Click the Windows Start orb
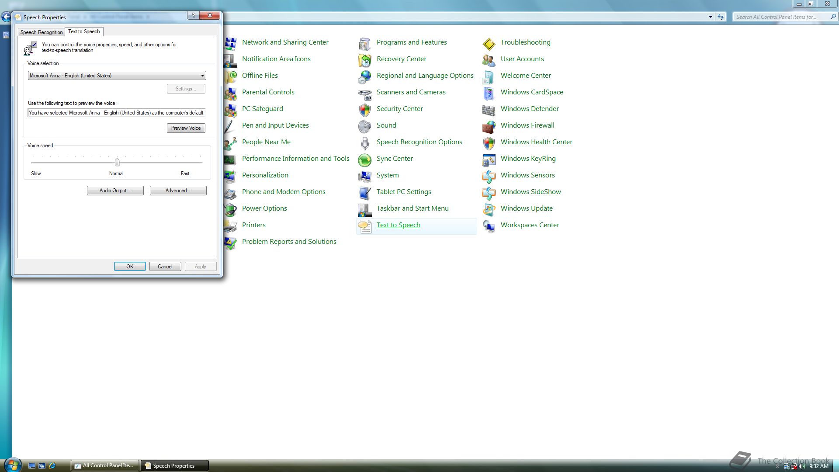The width and height of the screenshot is (839, 472). pos(12,465)
